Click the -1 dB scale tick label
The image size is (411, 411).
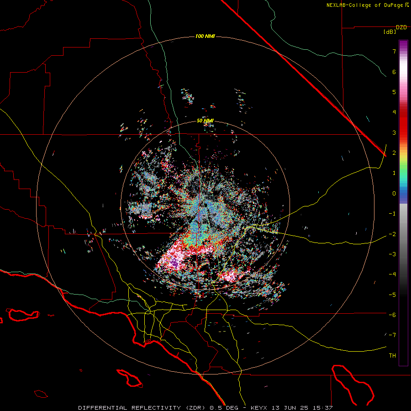tap(392, 214)
